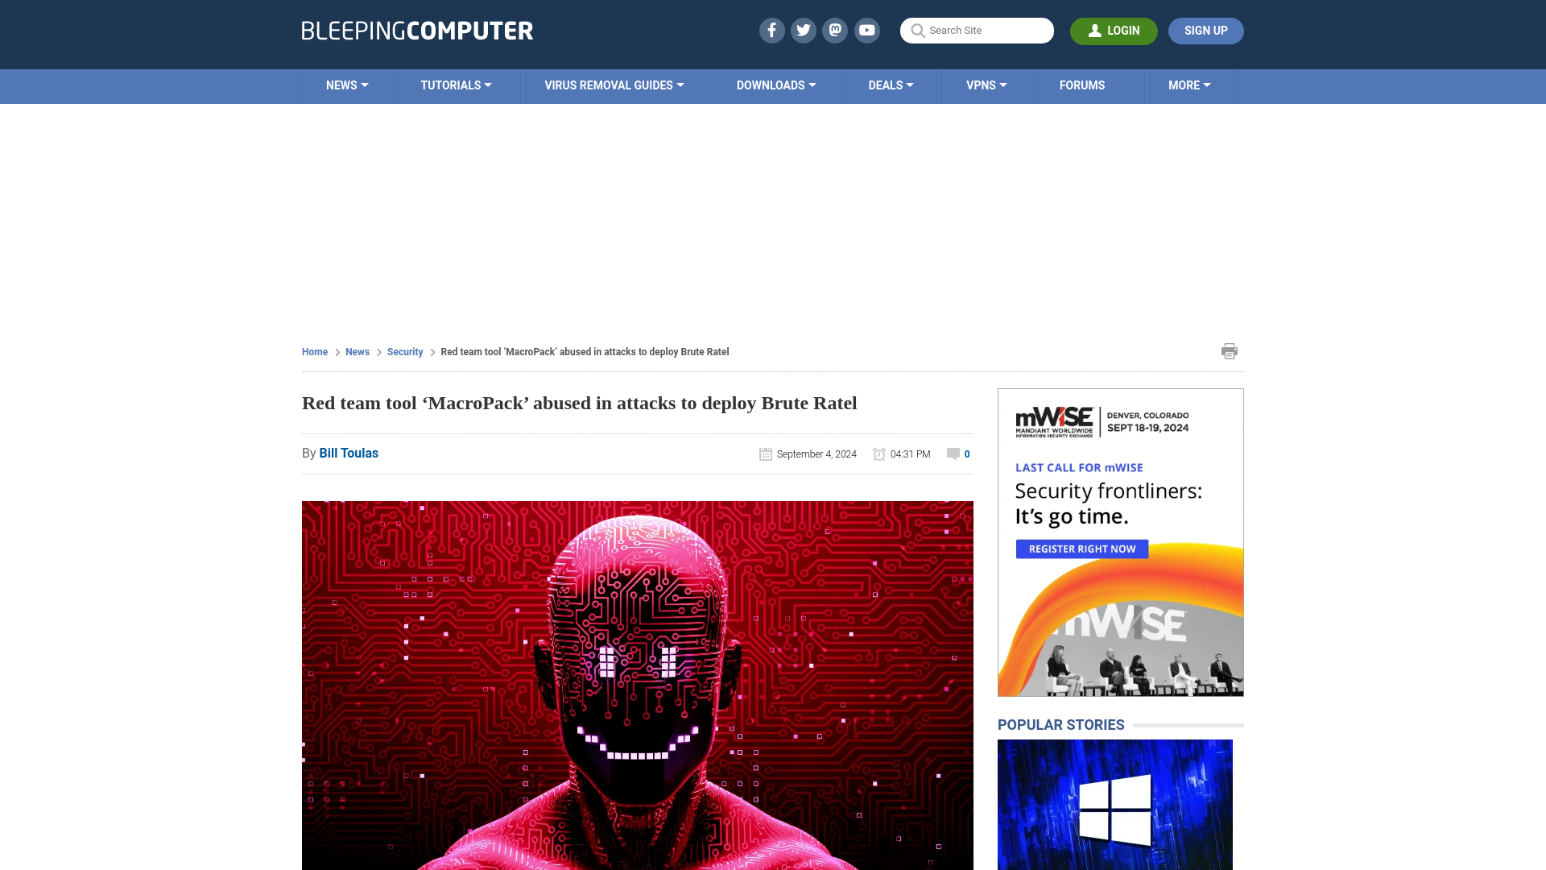Click the LOGIN button icon in header

point(1093,30)
